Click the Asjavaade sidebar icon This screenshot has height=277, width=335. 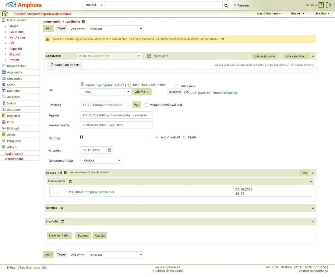4,72
